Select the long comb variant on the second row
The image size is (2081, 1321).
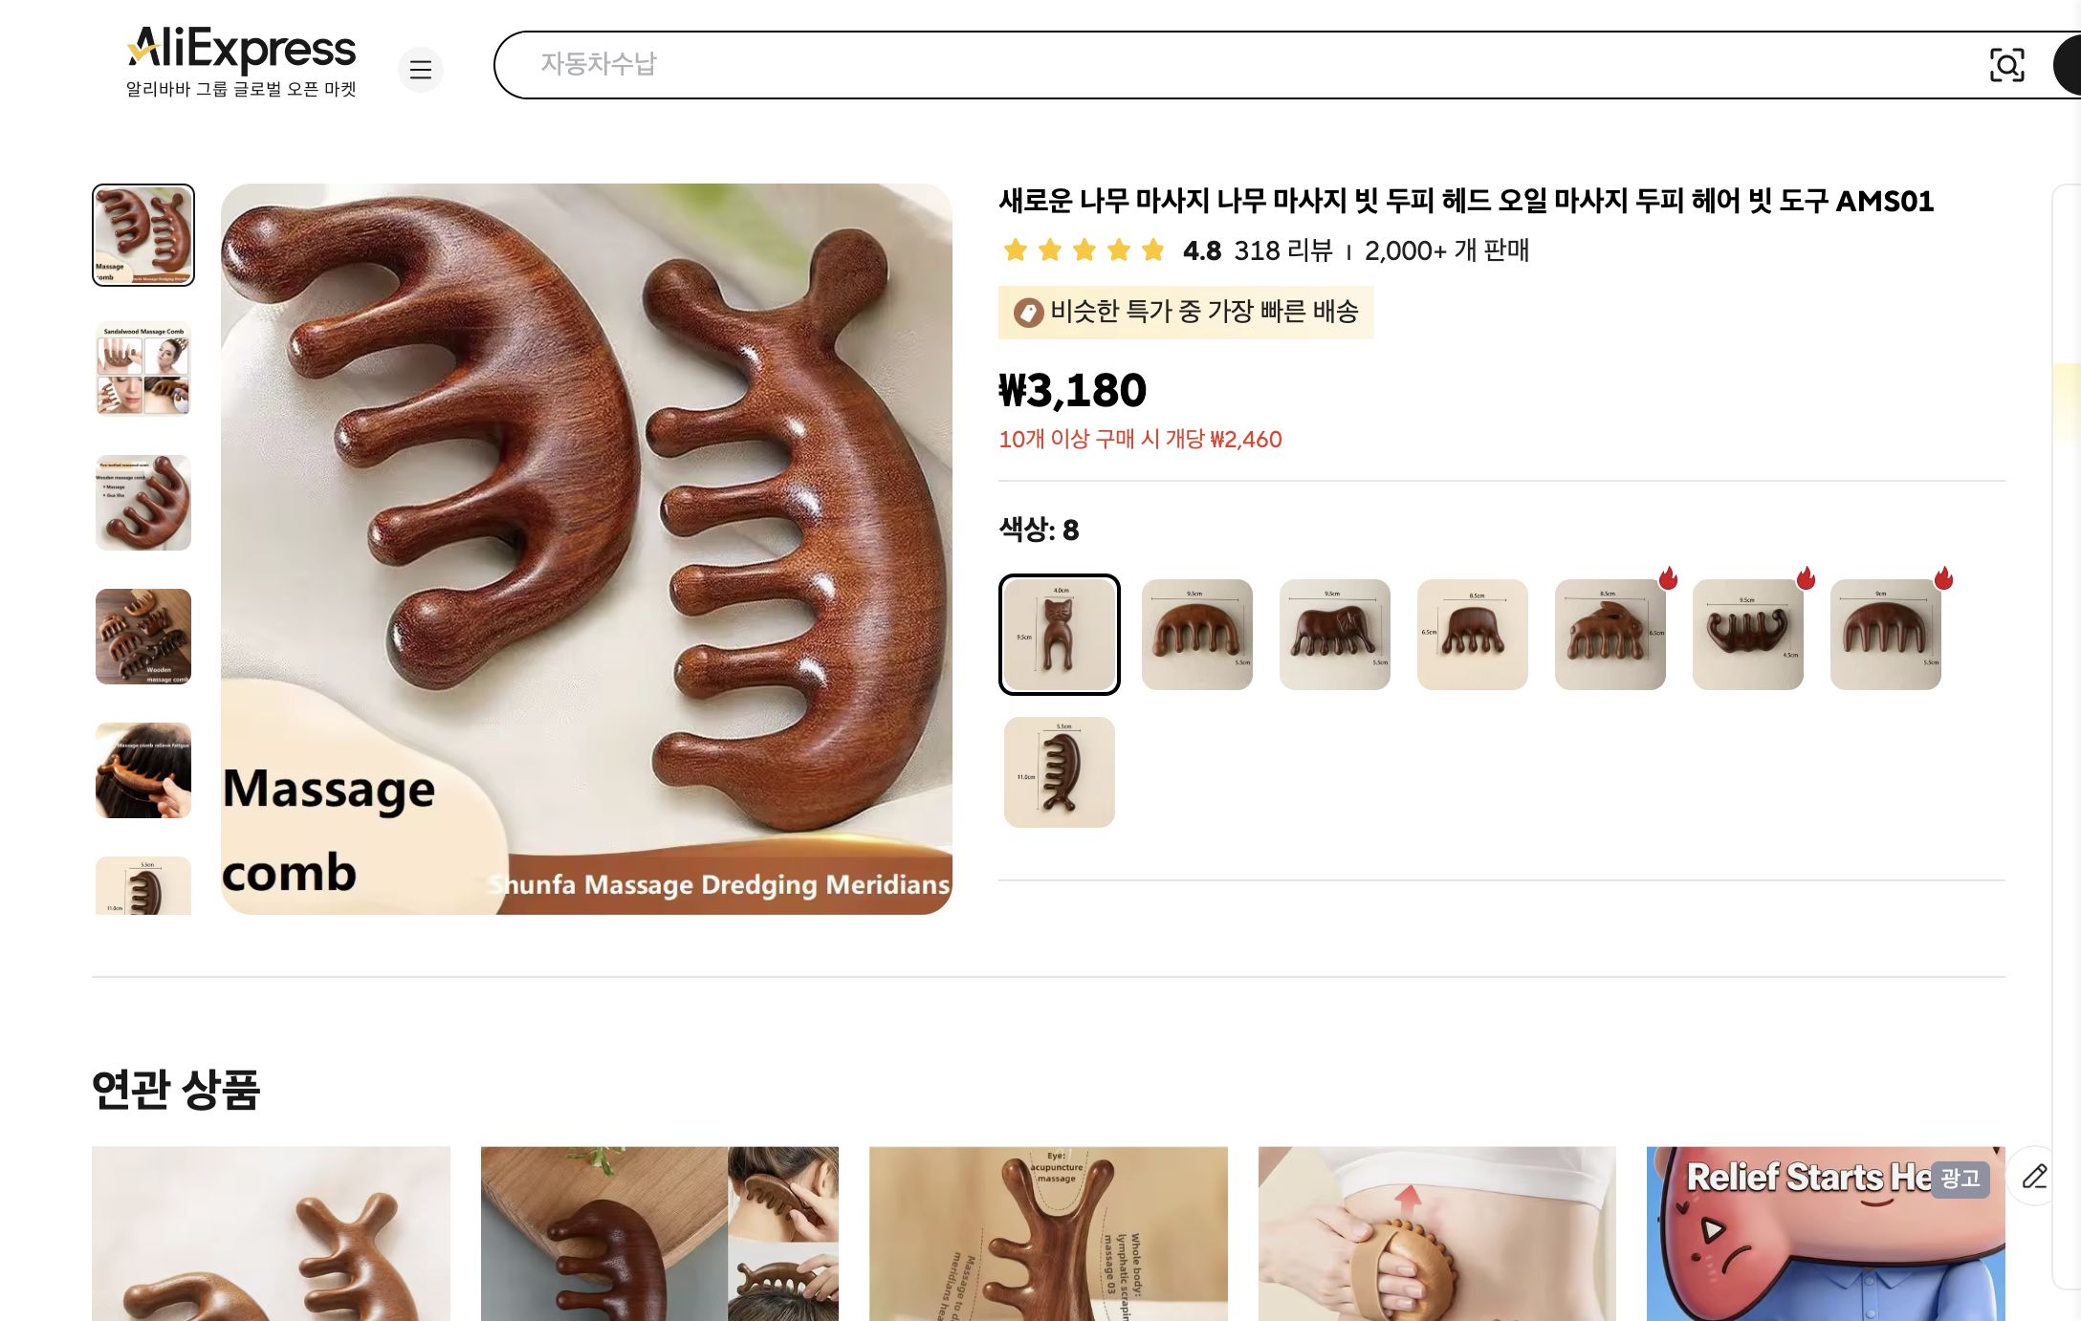point(1059,772)
